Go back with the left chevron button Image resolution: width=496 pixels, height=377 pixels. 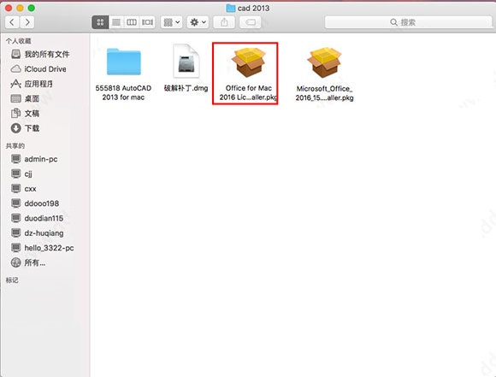12,22
